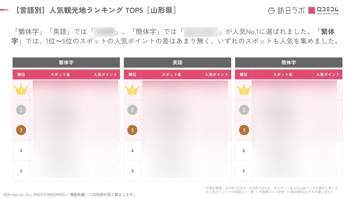Click the 訪日ラボ logo
355x199 pixels.
(x=286, y=11)
